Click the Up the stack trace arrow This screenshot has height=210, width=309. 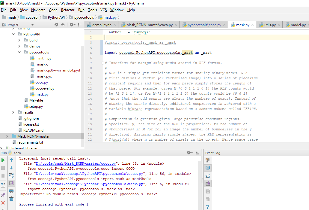point(11,160)
